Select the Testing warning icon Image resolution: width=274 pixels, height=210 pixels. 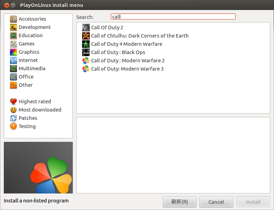(13, 126)
